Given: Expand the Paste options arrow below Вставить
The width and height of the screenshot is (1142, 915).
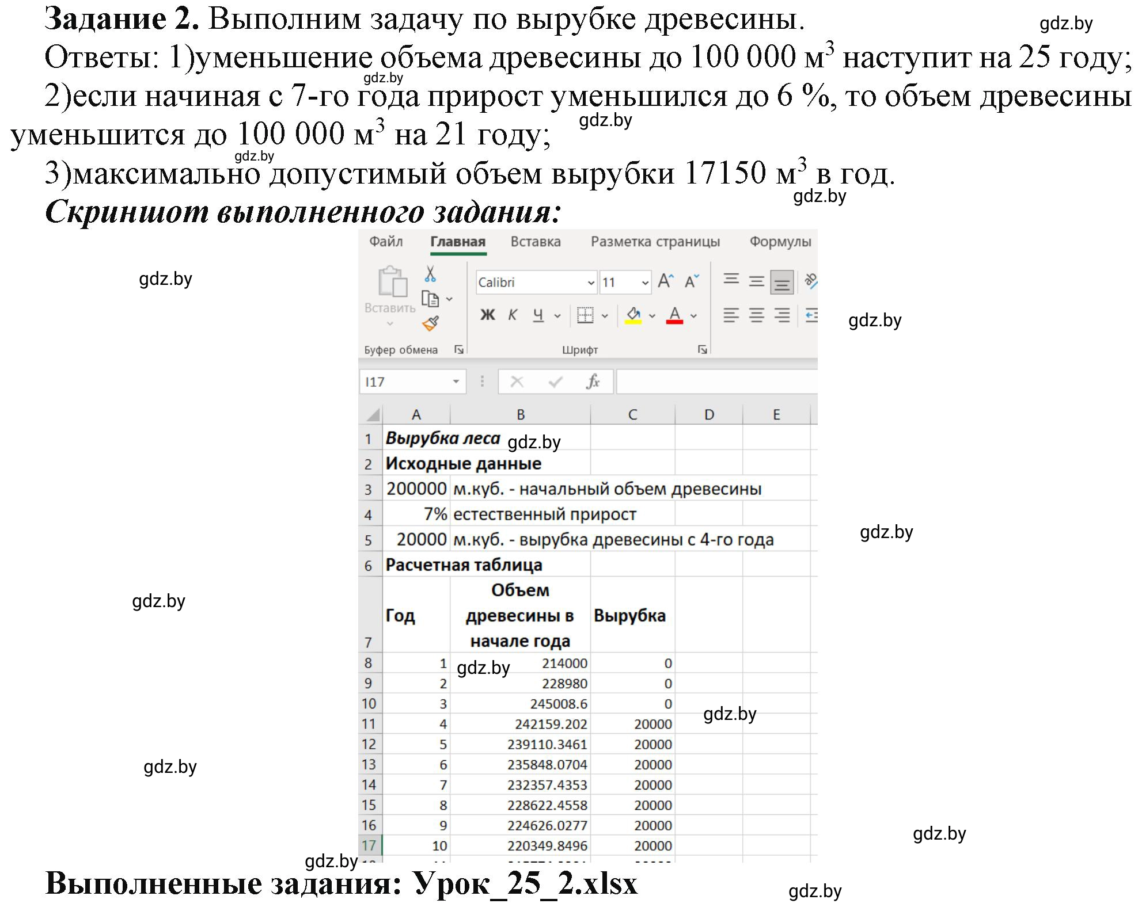Looking at the screenshot, I should point(390,324).
